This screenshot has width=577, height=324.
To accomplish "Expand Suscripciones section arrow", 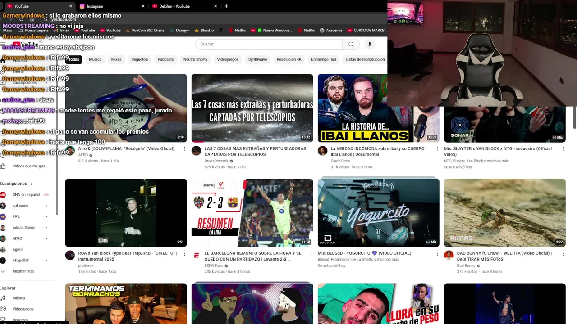I will pos(31,184).
